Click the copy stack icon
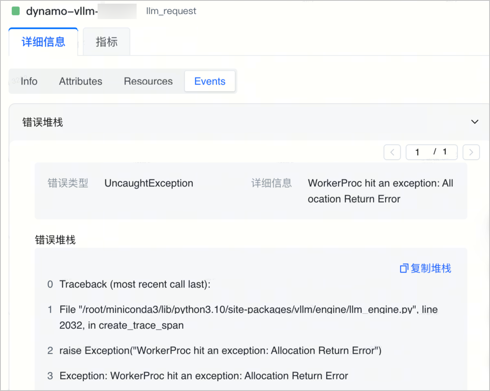The width and height of the screenshot is (490, 391). [404, 268]
